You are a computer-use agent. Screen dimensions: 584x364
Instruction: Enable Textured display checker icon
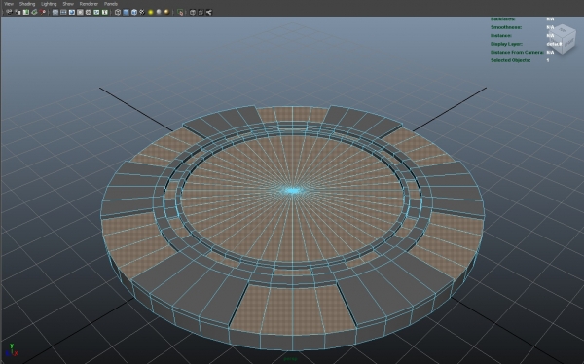(x=142, y=12)
